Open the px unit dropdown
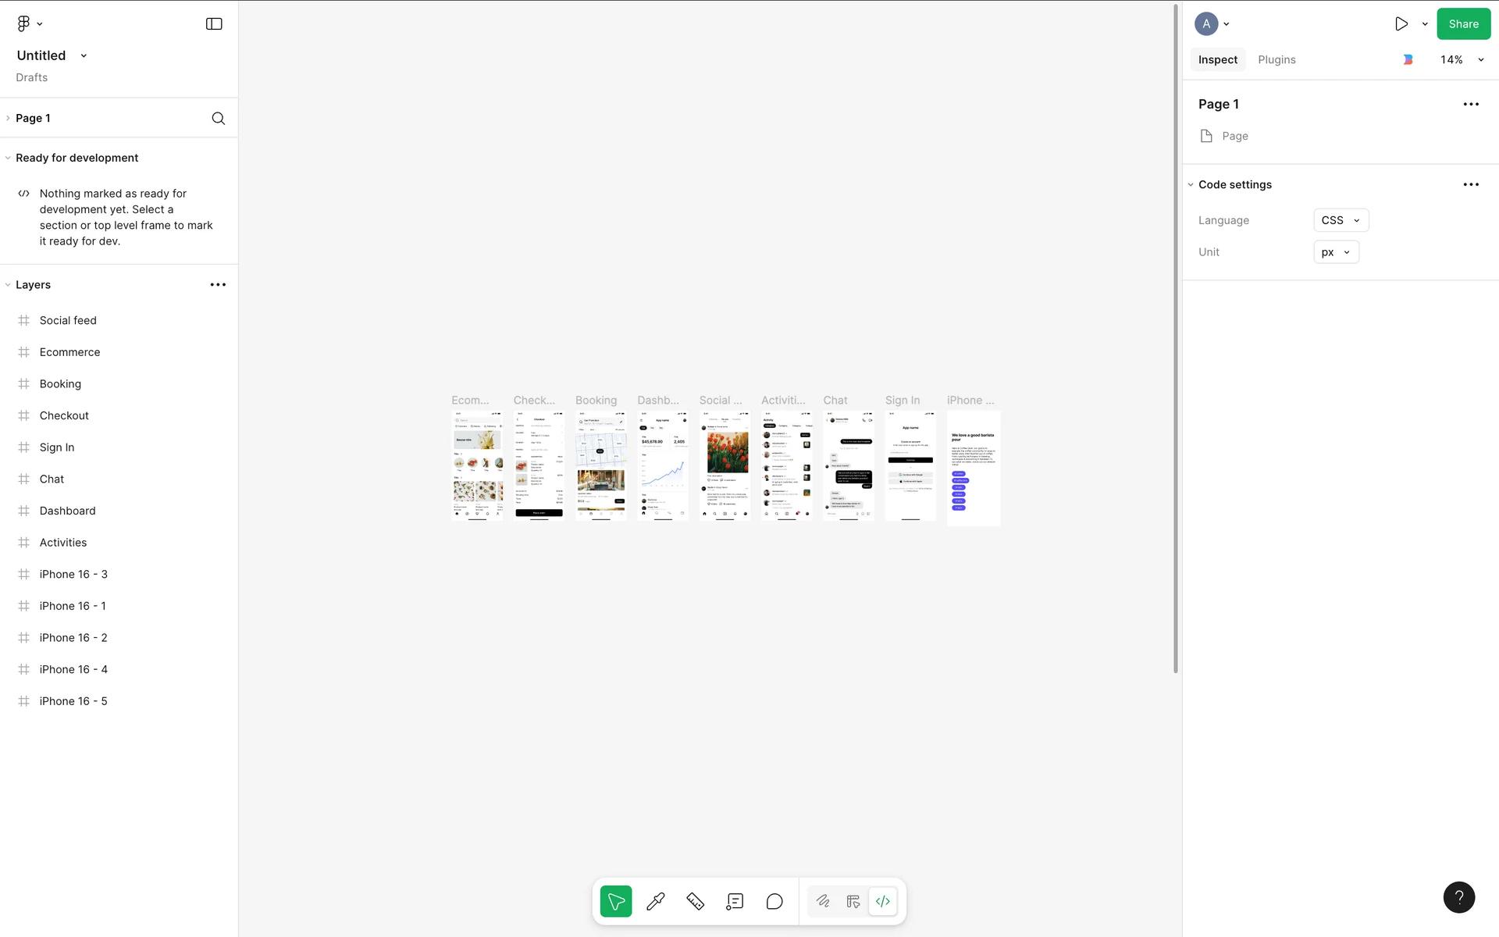The image size is (1499, 937). pos(1336,252)
